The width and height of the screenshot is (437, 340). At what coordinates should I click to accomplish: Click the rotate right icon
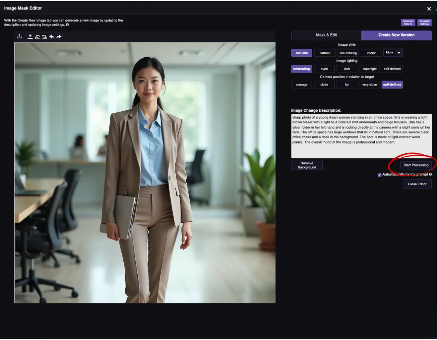44,36
